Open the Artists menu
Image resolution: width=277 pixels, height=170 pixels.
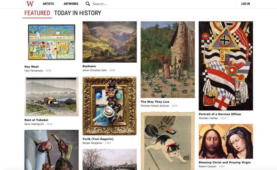coord(48,4)
